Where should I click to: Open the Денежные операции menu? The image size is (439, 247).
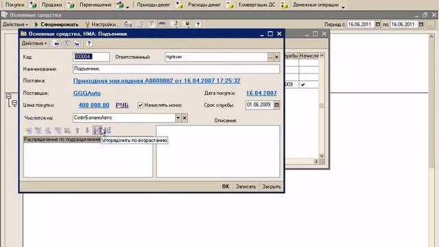pyautogui.click(x=316, y=5)
